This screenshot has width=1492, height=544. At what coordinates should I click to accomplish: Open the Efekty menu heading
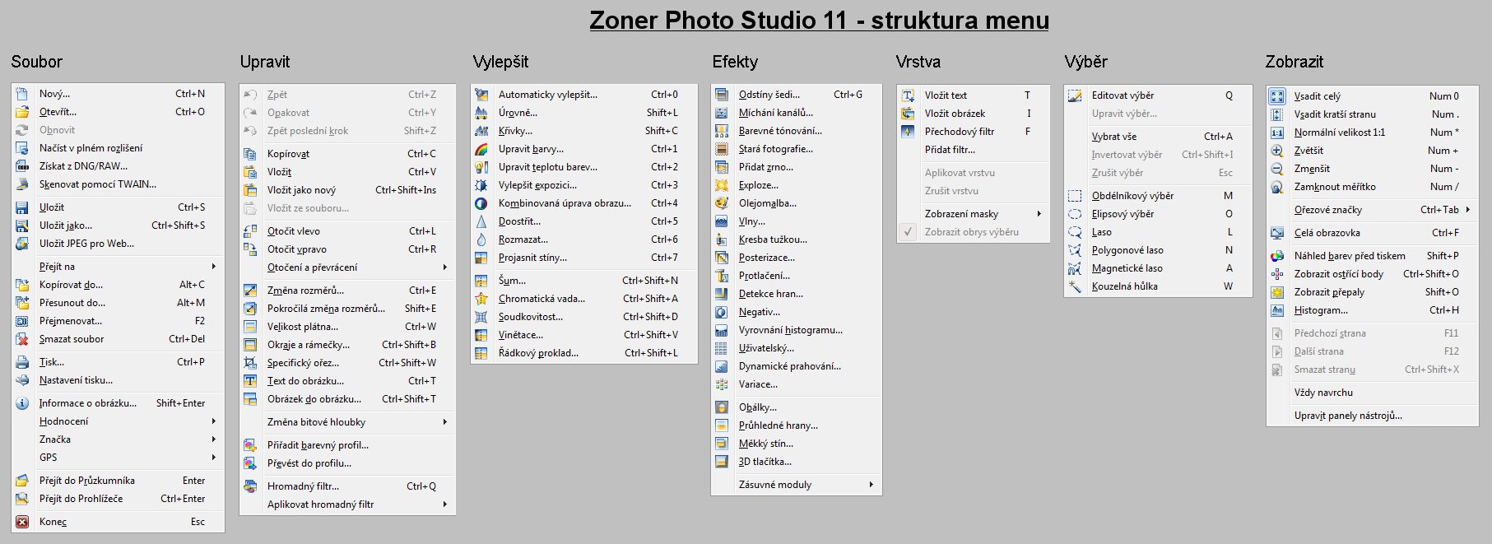(x=735, y=62)
